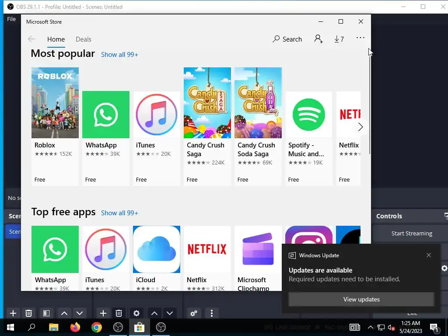Open WhatsApp icon in Top free apps

(x=55, y=249)
